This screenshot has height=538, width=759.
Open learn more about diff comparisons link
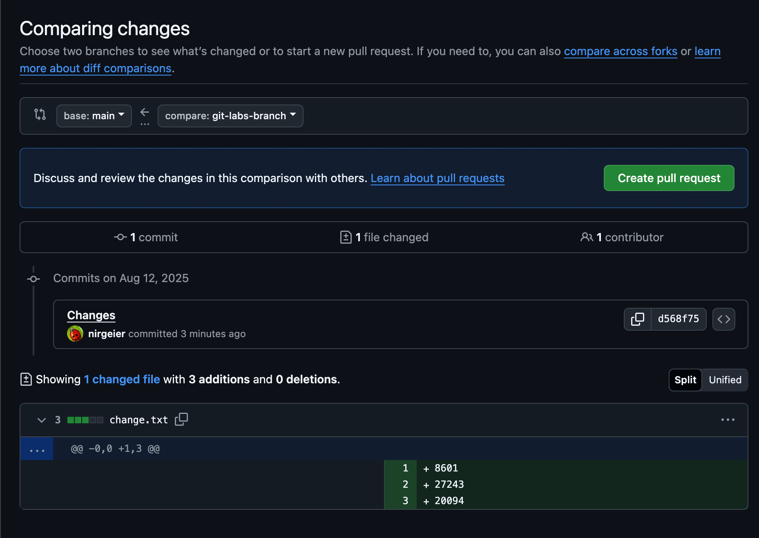[96, 68]
